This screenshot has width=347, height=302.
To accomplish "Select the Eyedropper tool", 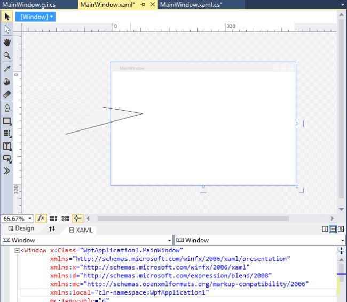I will [x=7, y=69].
